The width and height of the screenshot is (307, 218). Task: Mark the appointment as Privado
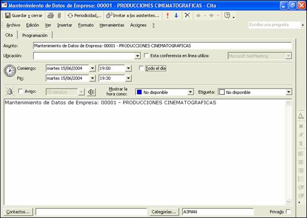click(x=288, y=211)
